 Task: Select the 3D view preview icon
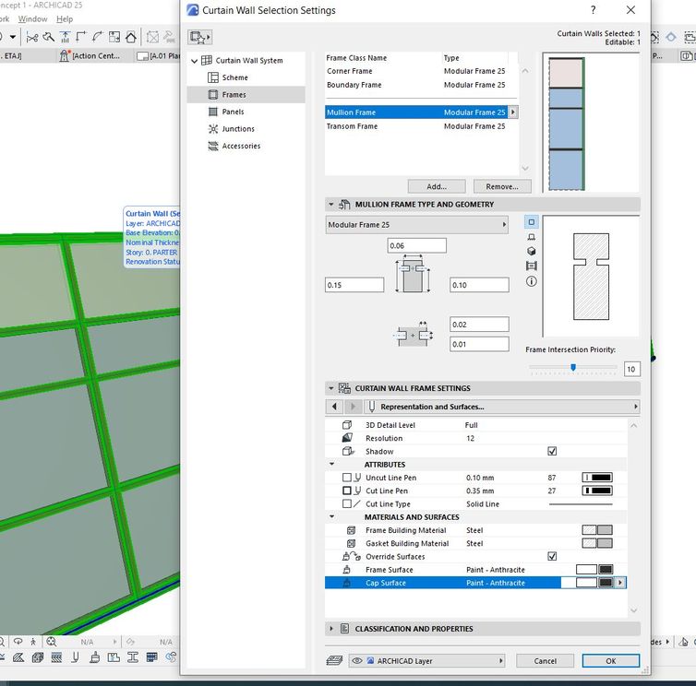tap(531, 251)
